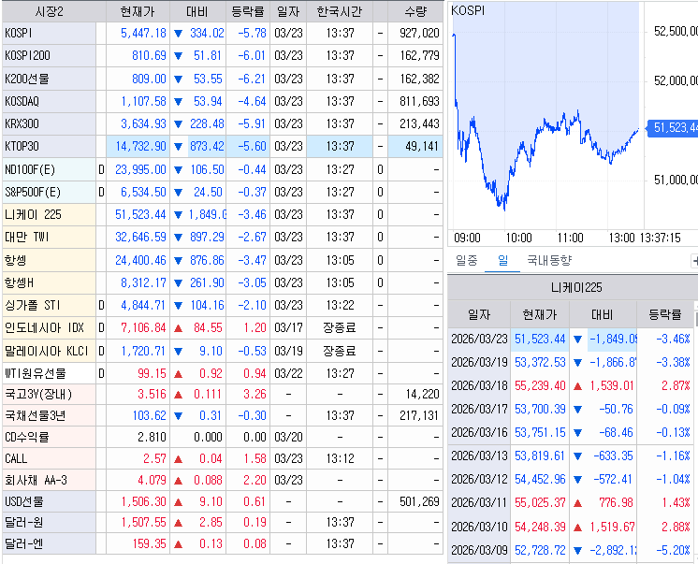Click the up arrow in the USD선물 row
Screen dimensions: 698x564
178,501
